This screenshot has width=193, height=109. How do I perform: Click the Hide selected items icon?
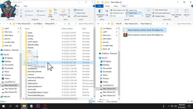[x=176, y=11]
